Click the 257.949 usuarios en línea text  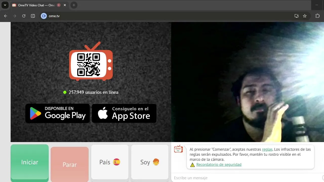(x=93, y=92)
